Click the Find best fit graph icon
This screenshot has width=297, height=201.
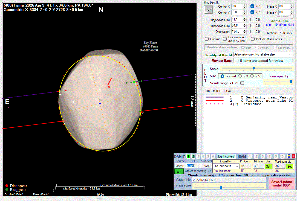coord(209,10)
